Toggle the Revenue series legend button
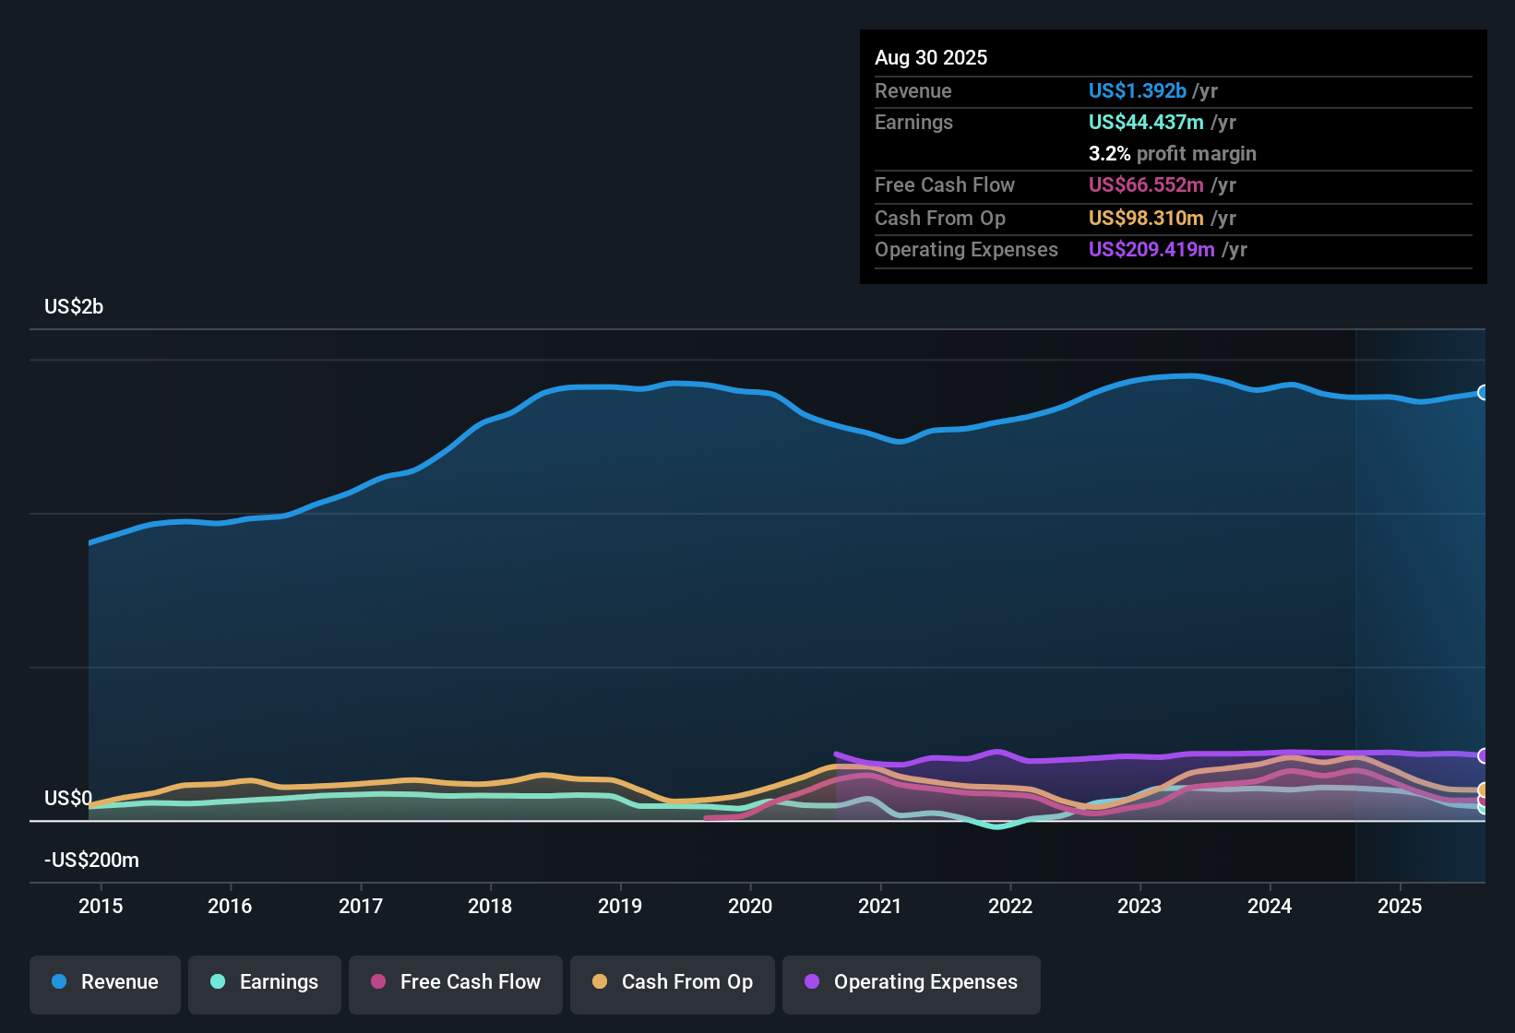The image size is (1515, 1033). click(x=105, y=982)
